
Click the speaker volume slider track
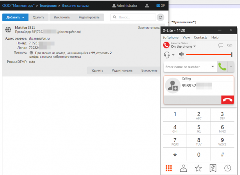pos(208,54)
